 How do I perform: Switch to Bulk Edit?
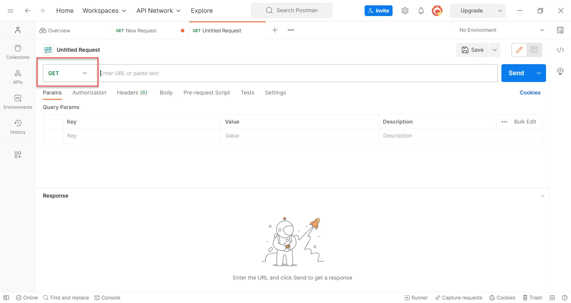pyautogui.click(x=525, y=122)
